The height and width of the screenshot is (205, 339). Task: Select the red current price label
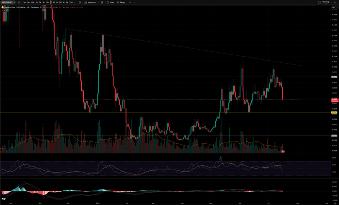click(335, 101)
